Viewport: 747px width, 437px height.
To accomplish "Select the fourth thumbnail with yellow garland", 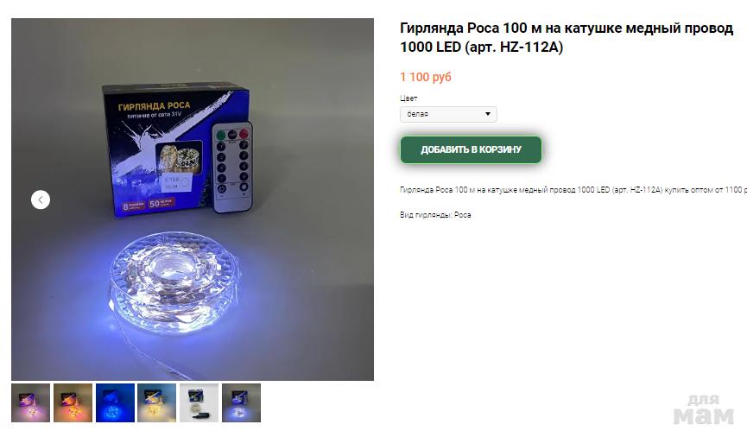I will 156,402.
